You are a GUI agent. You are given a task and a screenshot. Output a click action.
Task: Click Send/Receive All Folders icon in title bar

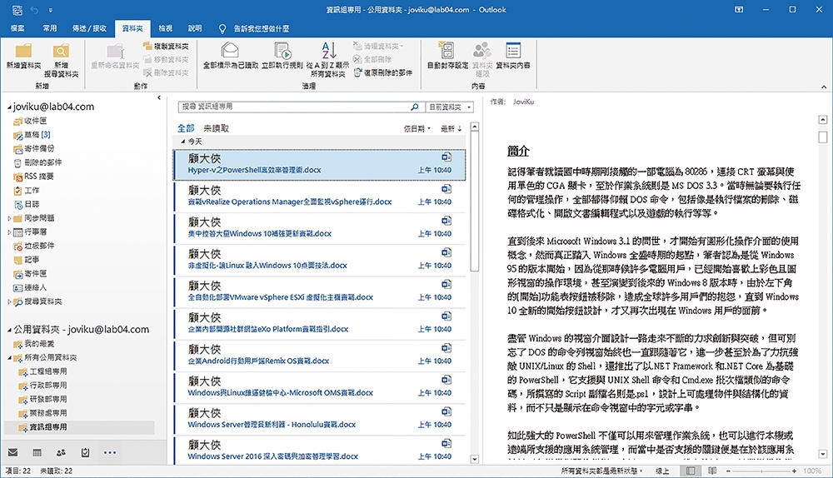click(x=17, y=9)
